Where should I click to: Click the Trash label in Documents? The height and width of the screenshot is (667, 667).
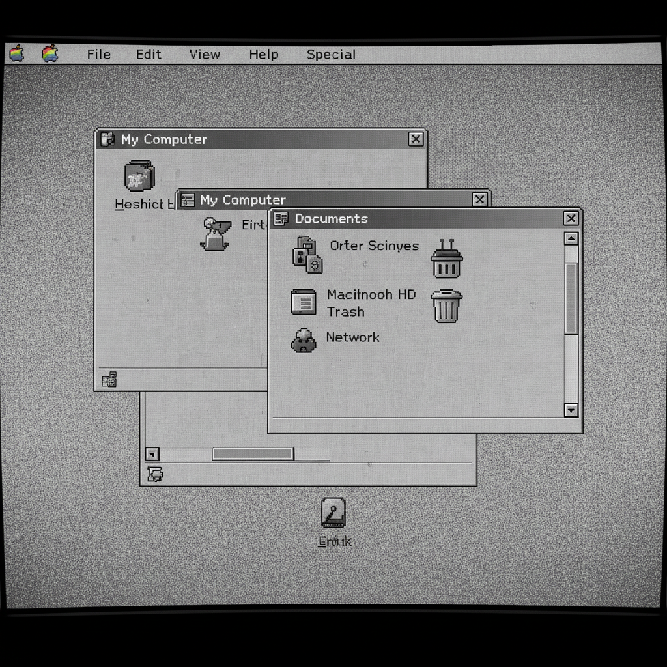tap(345, 312)
